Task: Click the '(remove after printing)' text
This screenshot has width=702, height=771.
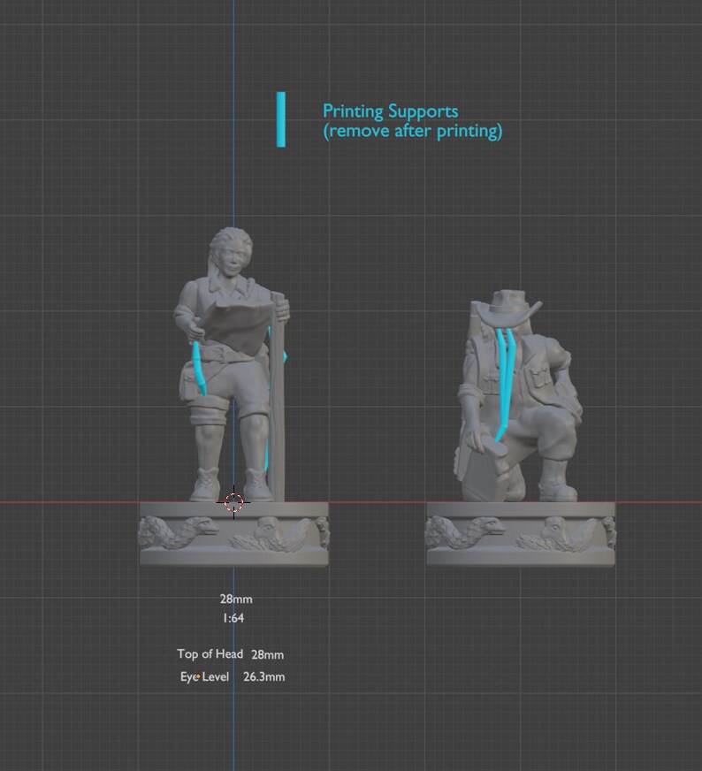Action: pyautogui.click(x=413, y=131)
